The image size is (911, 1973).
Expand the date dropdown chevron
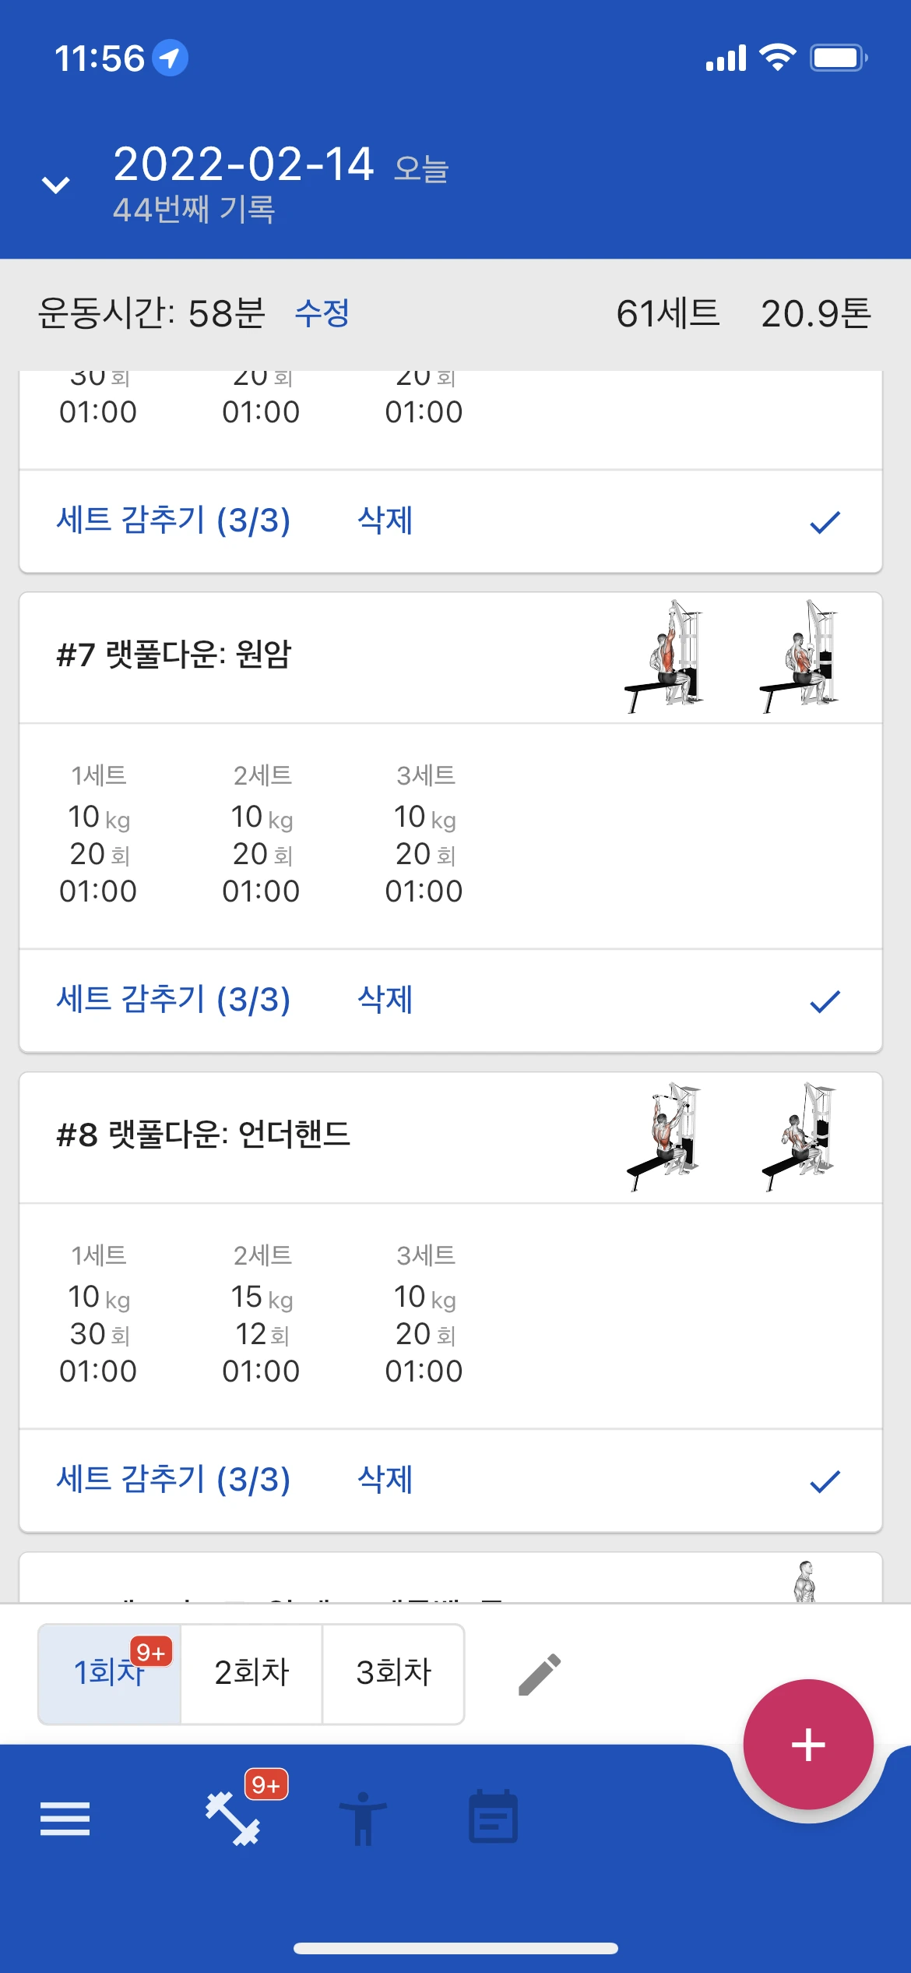click(56, 185)
